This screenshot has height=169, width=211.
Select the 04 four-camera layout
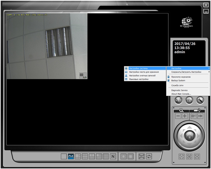[x=71, y=156]
